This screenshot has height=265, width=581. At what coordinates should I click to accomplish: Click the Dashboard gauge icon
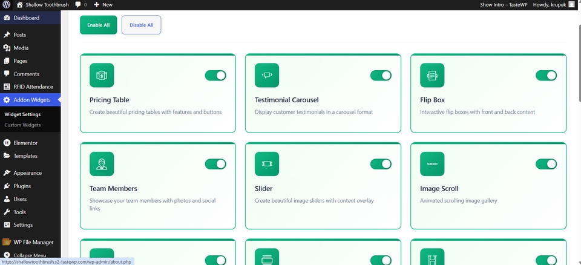(7, 18)
